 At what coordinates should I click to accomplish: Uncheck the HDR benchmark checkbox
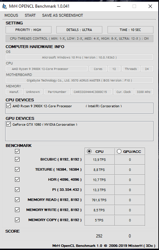click(17, 180)
